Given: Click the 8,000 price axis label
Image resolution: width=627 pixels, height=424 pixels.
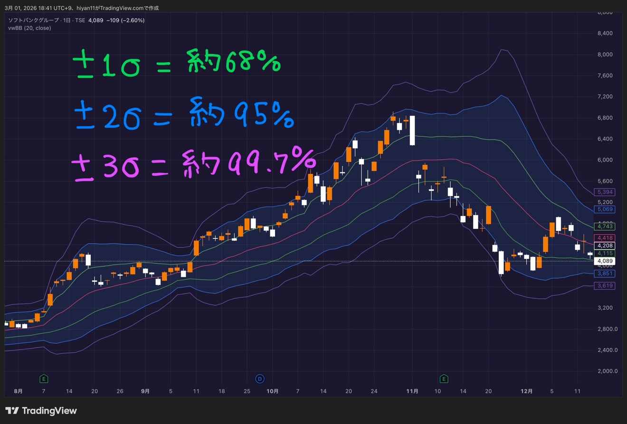Looking at the screenshot, I should pos(604,55).
